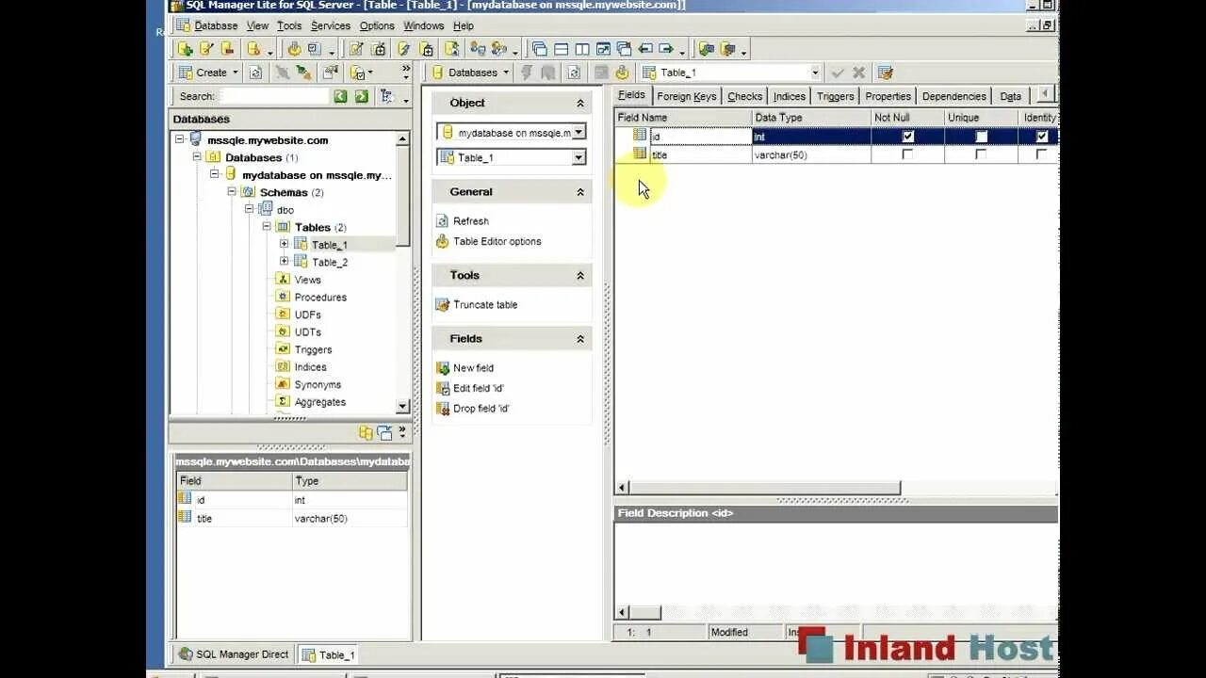Click the tile windows vertically toolbar icon
Viewport: 1206px width, 678px height.
pyautogui.click(x=582, y=49)
